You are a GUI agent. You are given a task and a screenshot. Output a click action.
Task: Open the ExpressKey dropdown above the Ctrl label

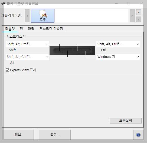point(118,44)
